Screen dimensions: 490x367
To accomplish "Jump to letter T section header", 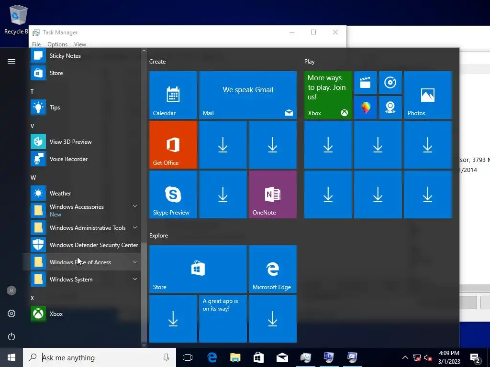I will (32, 91).
